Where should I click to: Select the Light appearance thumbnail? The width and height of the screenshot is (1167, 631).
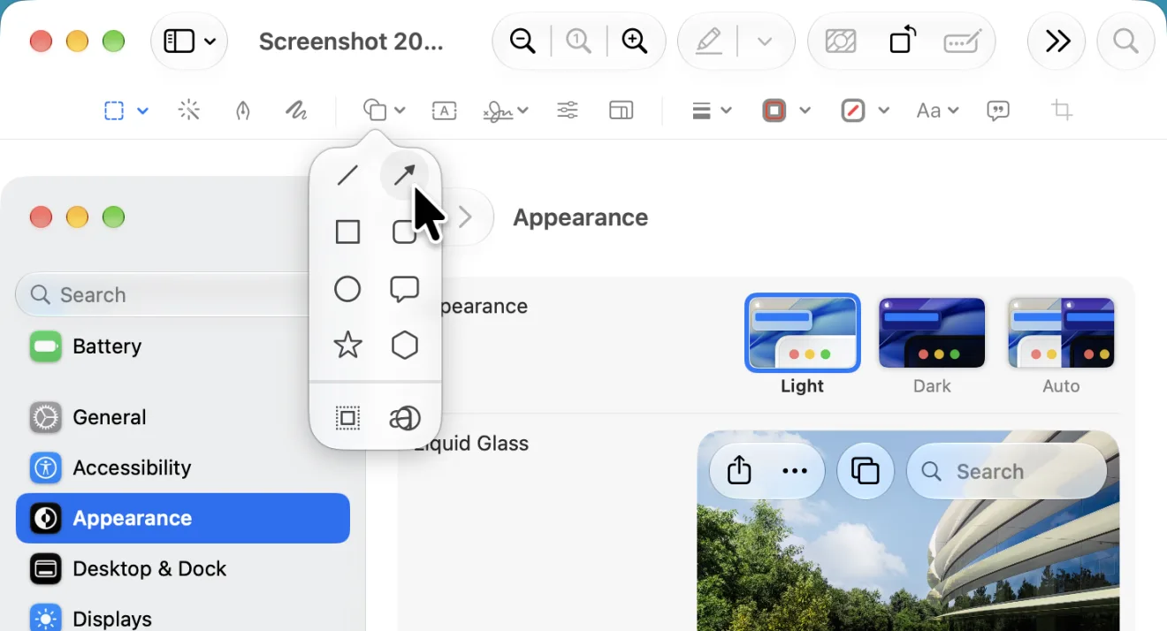[803, 332]
